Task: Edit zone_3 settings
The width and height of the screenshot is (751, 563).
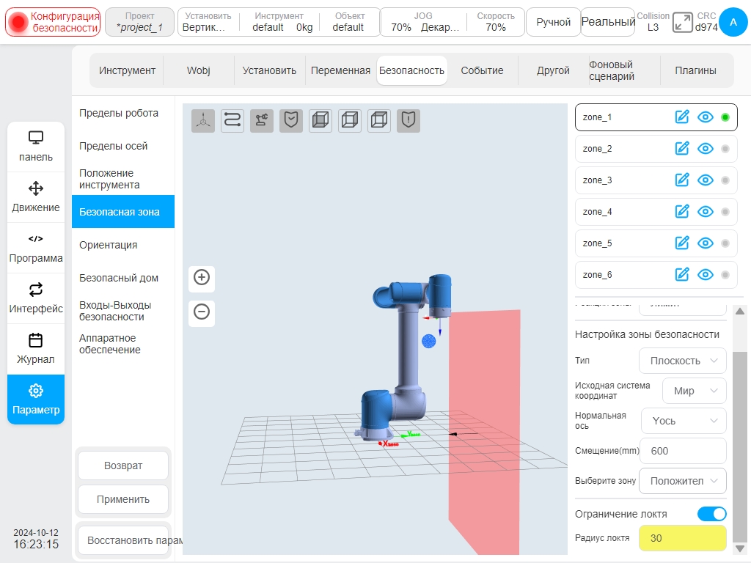Action: pyautogui.click(x=682, y=180)
